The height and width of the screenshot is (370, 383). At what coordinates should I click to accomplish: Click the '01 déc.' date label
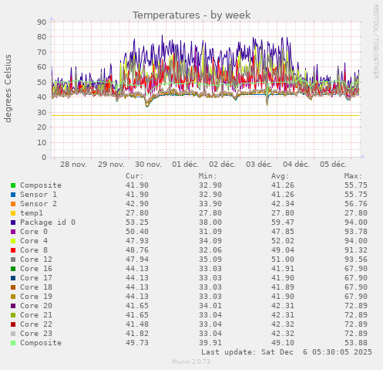185,165
